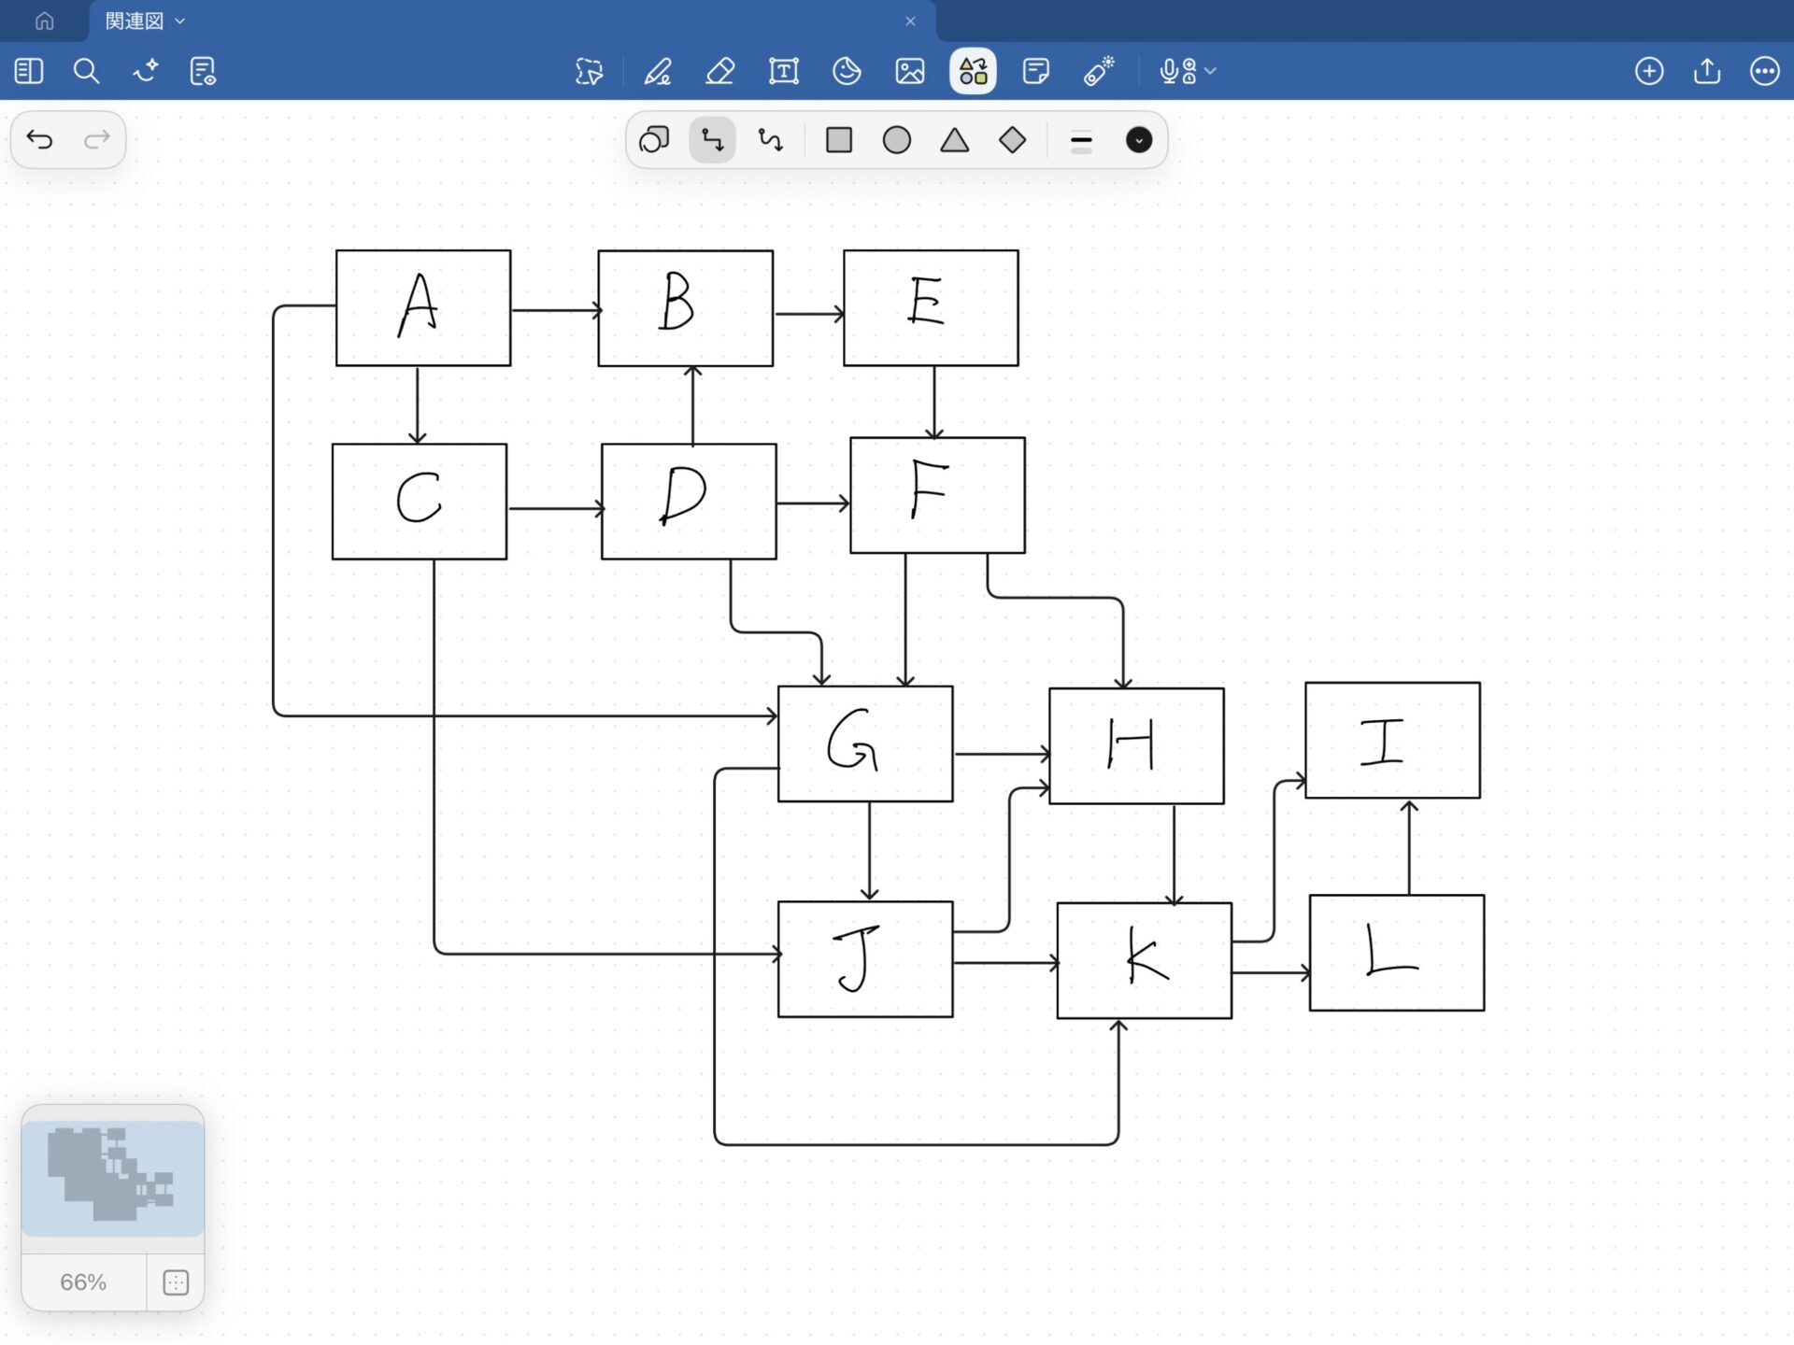Select the Pen tool
Image resolution: width=1794 pixels, height=1345 pixels.
658,71
